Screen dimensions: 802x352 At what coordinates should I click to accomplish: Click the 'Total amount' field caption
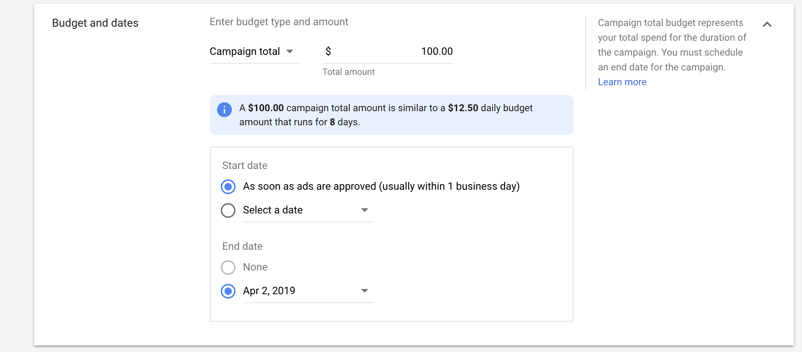click(x=348, y=72)
